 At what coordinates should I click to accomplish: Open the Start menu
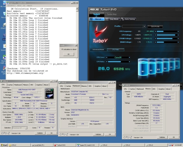pos(4,145)
